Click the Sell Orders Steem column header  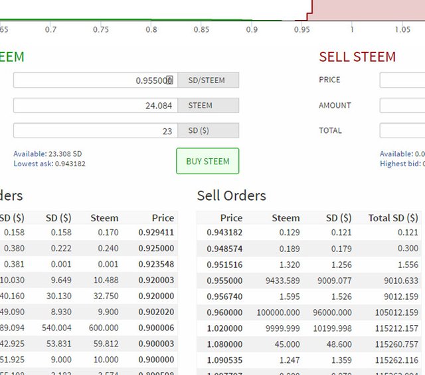[x=286, y=218]
